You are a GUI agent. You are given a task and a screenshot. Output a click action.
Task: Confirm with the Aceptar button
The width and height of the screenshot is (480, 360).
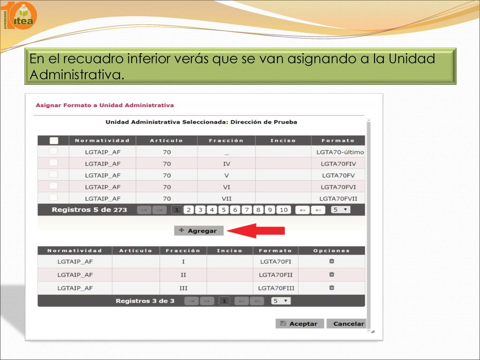[300, 323]
